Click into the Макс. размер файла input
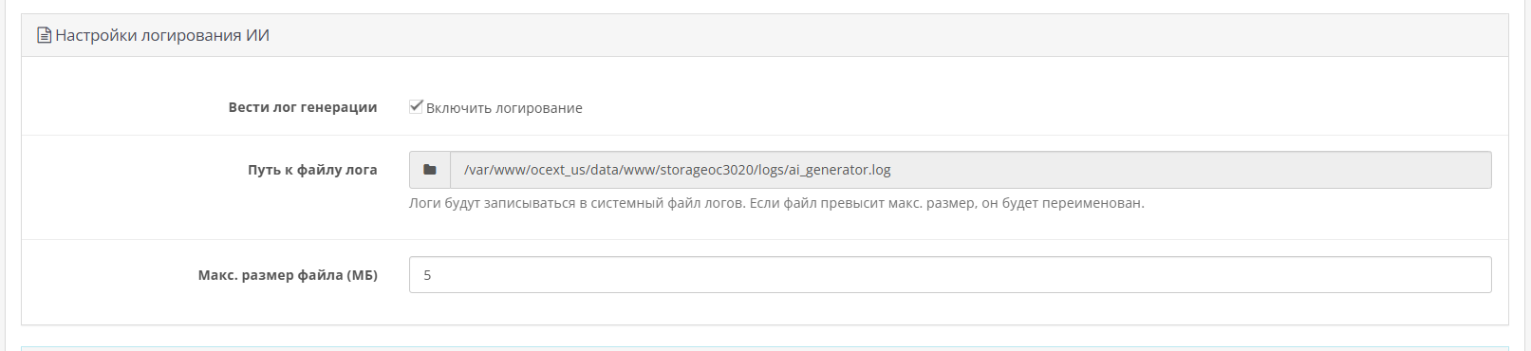1531x351 pixels. pos(950,275)
